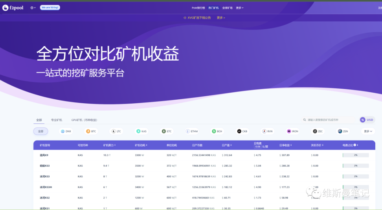Viewport: 382px width, 210px height.
Task: Filter by the KAS coin icon
Action: coord(138,131)
